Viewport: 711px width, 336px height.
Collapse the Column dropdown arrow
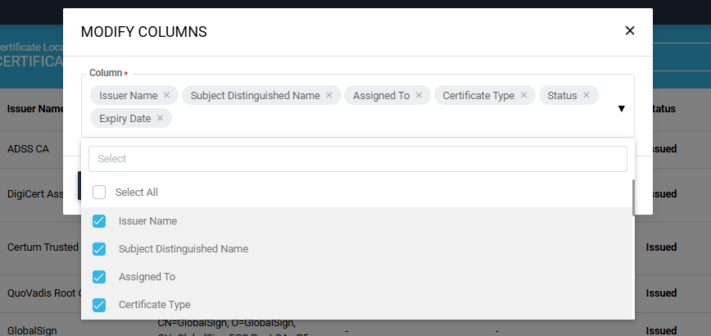pyautogui.click(x=621, y=108)
